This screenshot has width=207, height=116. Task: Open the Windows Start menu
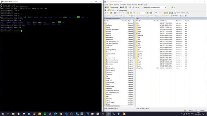tap(3, 114)
